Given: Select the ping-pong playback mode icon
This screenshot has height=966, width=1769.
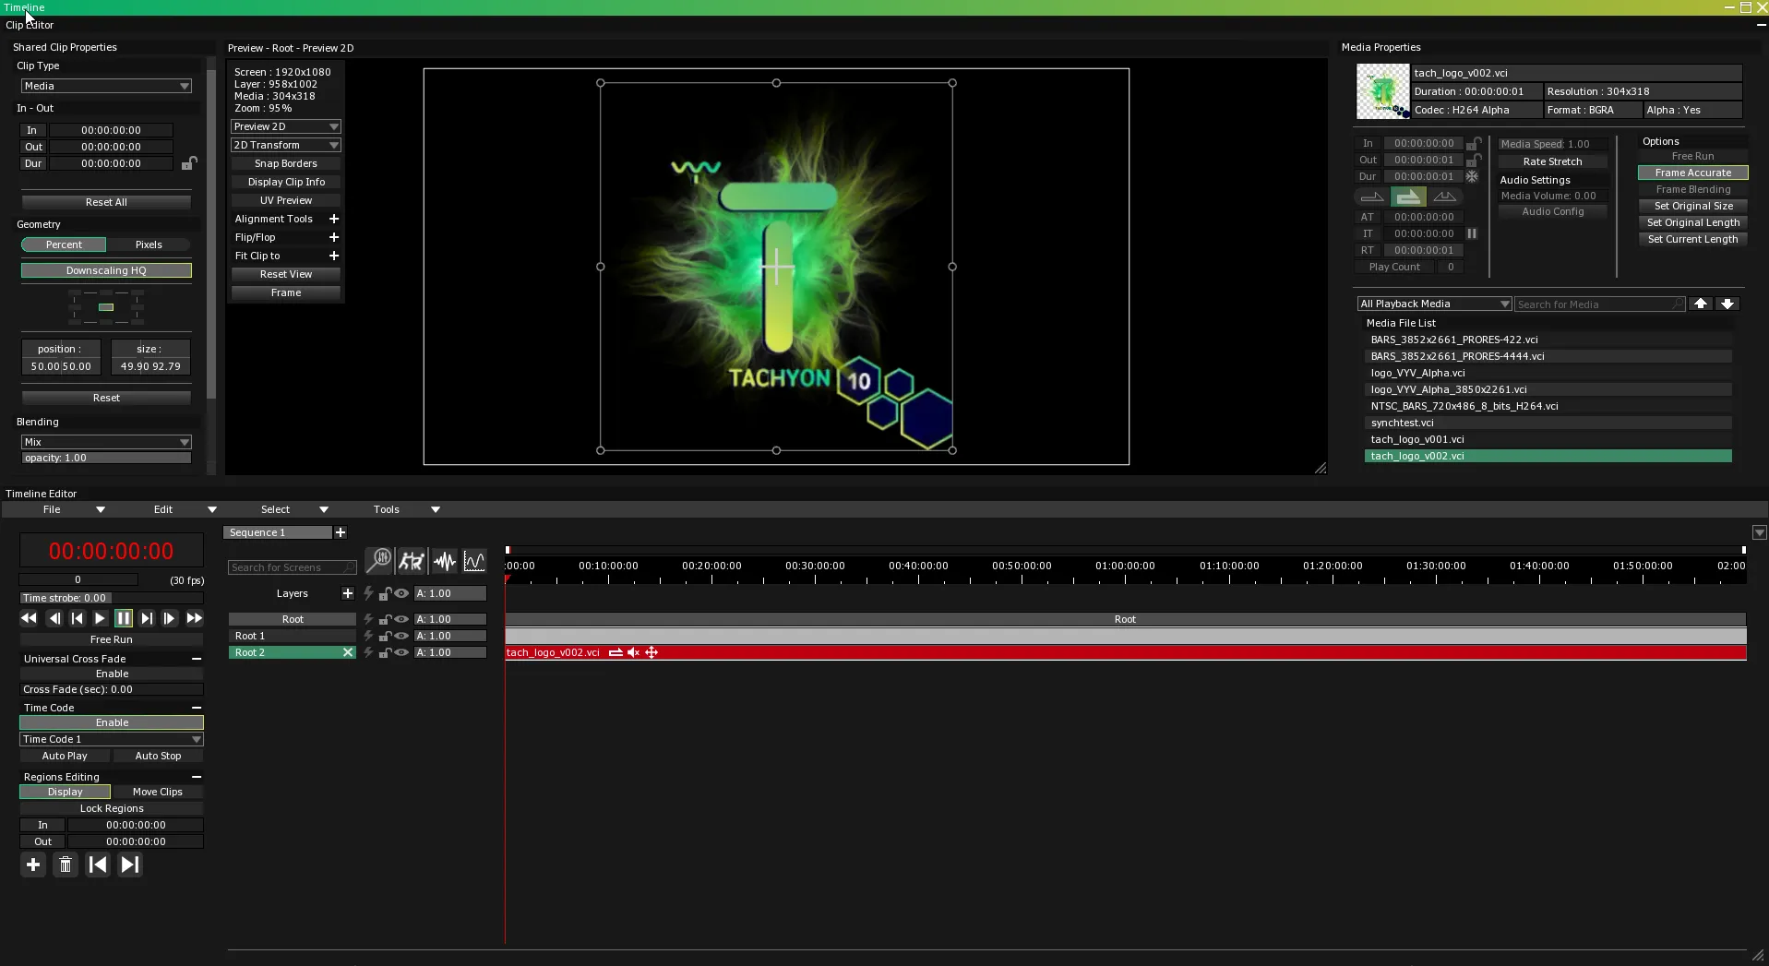Looking at the screenshot, I should pyautogui.click(x=1444, y=197).
